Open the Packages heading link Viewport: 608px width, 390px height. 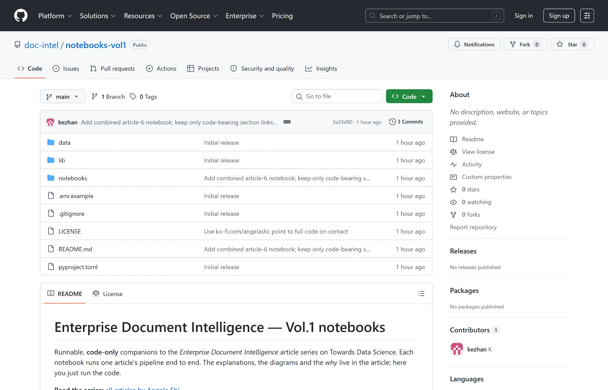(464, 290)
